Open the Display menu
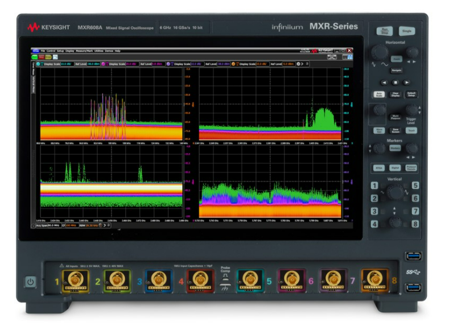This screenshot has height=326, width=449. tap(69, 51)
